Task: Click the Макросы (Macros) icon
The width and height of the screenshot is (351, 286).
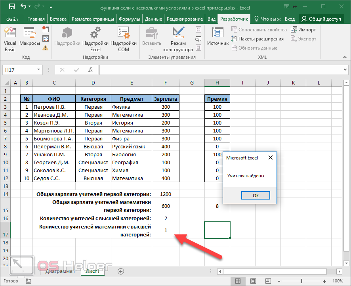Action: (30, 40)
